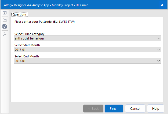Open the Select End Month dropdown
168x114 pixels.
[87, 61]
